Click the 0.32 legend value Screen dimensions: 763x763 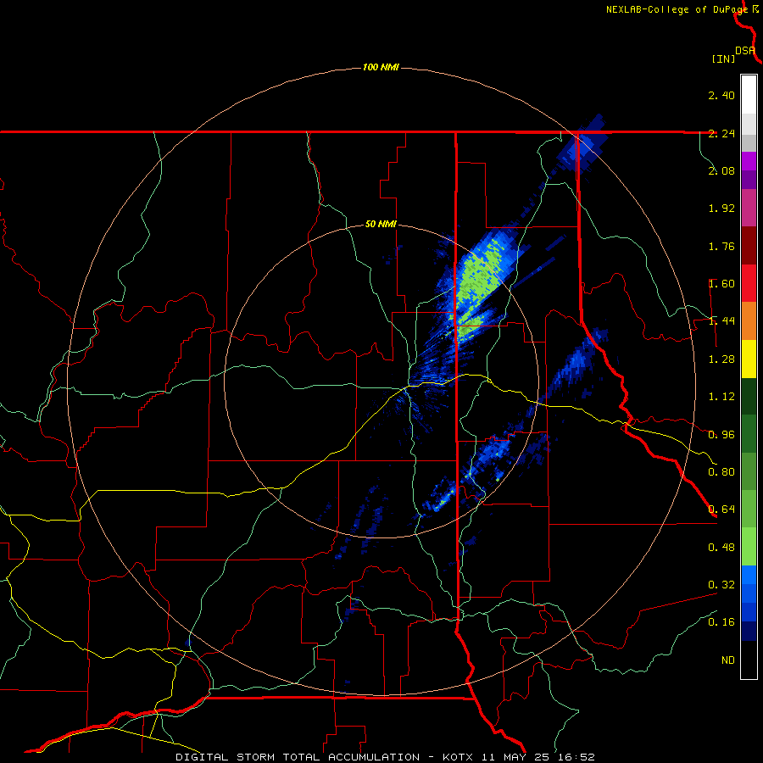721,585
